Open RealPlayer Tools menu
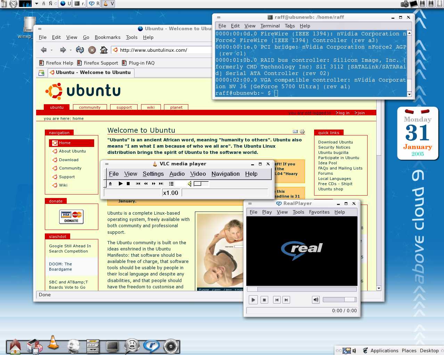The width and height of the screenshot is (444, 355). click(298, 212)
